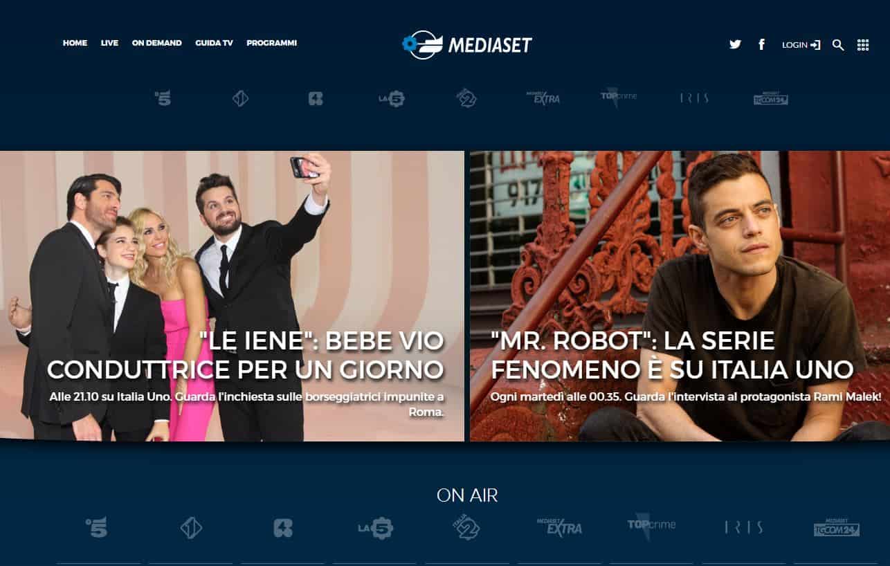
Task: Open the PROGRAMMI menu item
Action: tap(271, 43)
